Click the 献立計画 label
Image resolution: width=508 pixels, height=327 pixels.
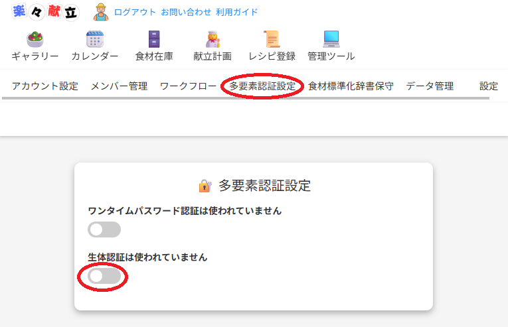click(x=213, y=56)
